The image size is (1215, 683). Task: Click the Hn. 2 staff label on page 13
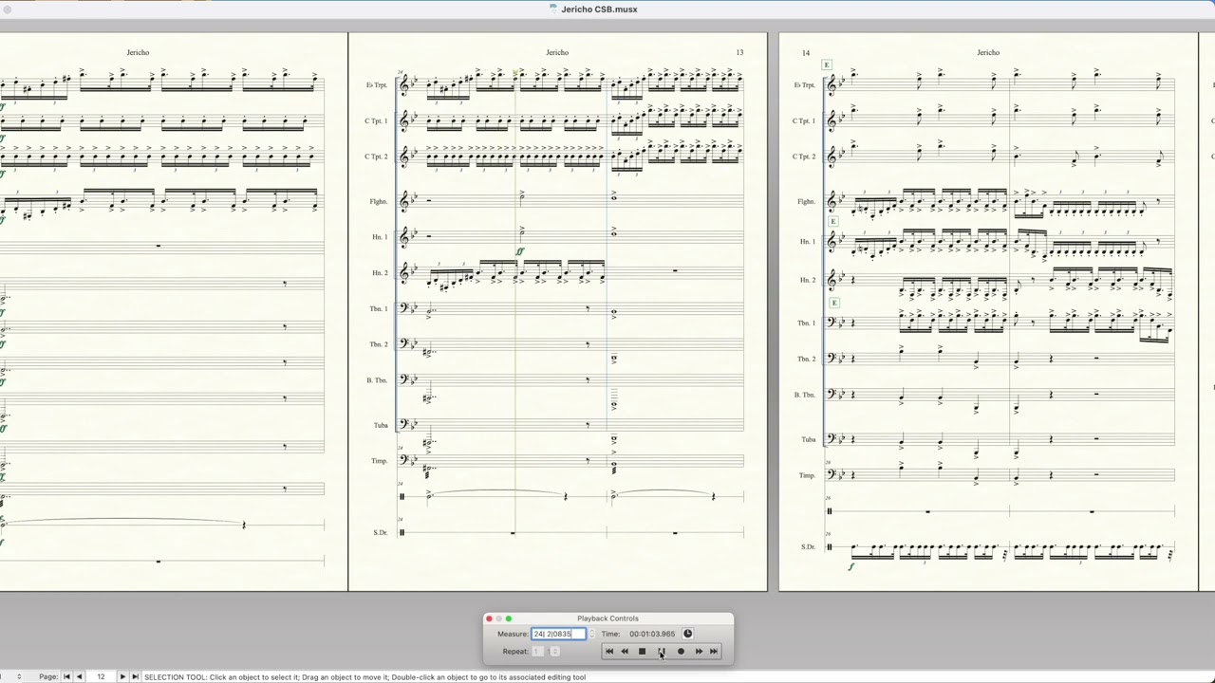pos(380,273)
